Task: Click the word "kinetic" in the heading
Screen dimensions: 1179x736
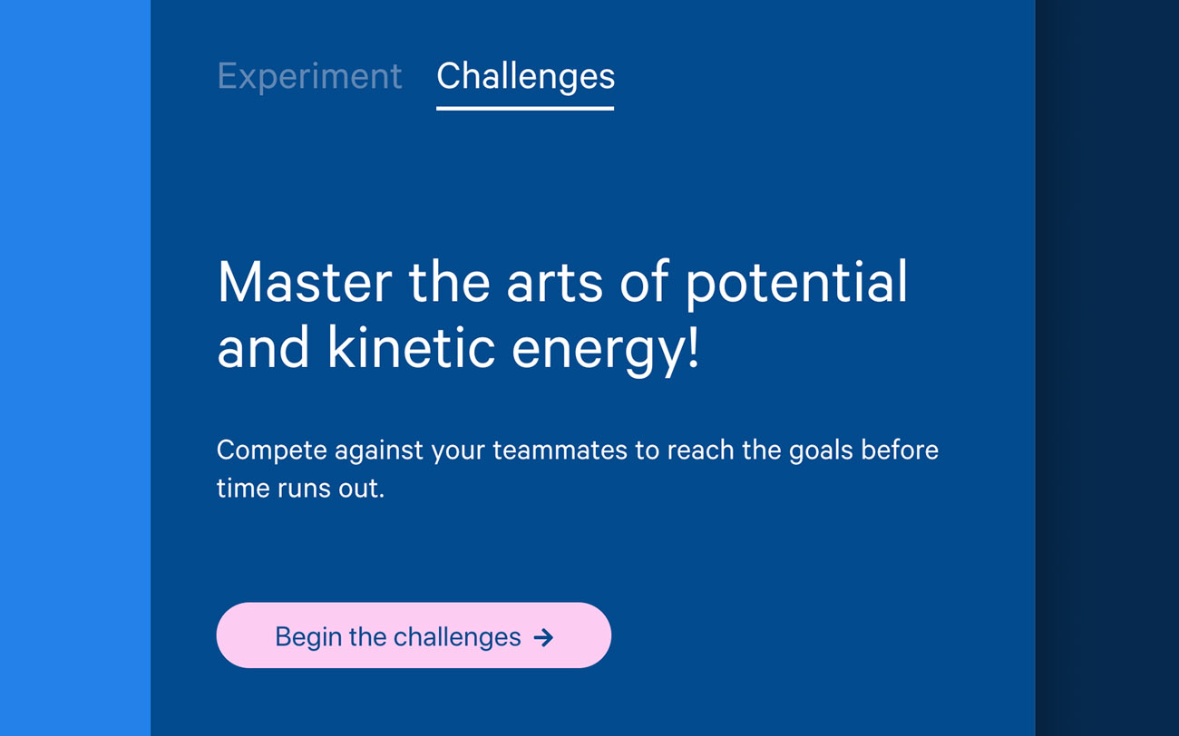Action: tap(412, 349)
